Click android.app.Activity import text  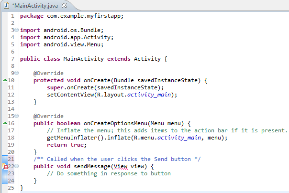click(77, 37)
